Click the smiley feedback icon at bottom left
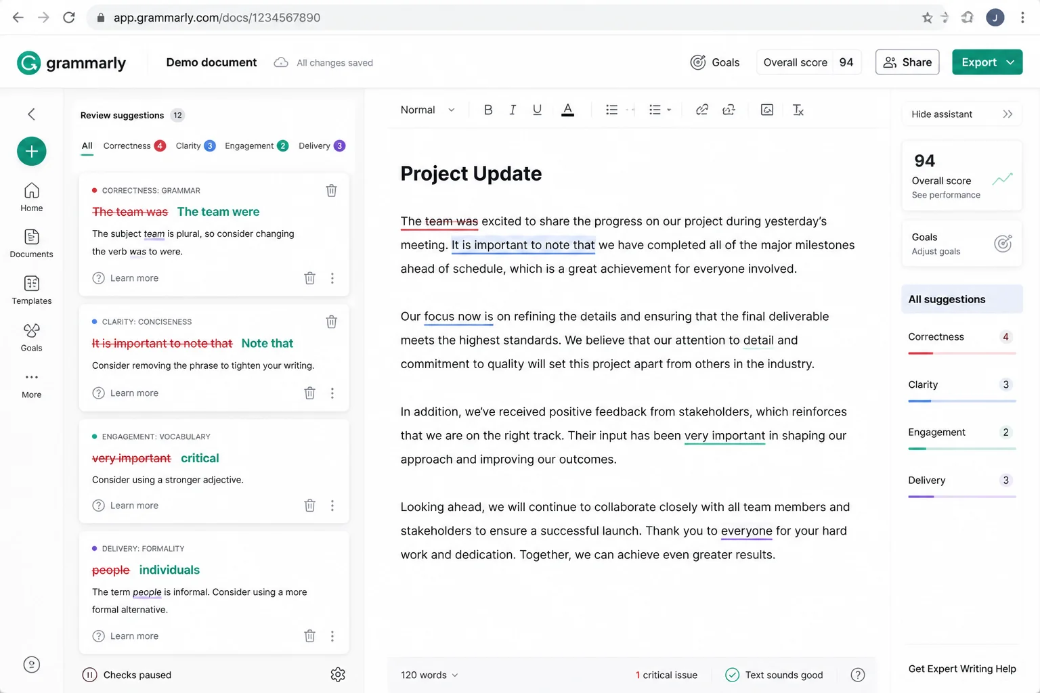 (31, 665)
